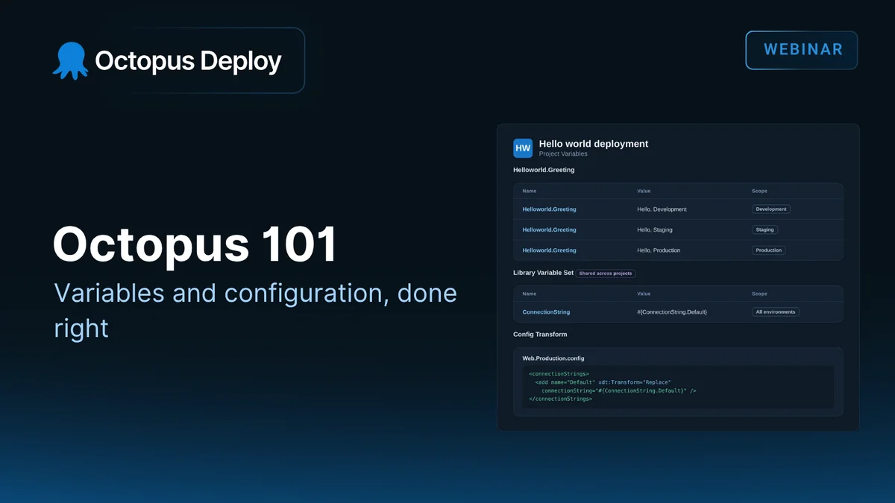The width and height of the screenshot is (895, 503).
Task: Click the "Hello, Production" value cell
Action: click(x=659, y=250)
